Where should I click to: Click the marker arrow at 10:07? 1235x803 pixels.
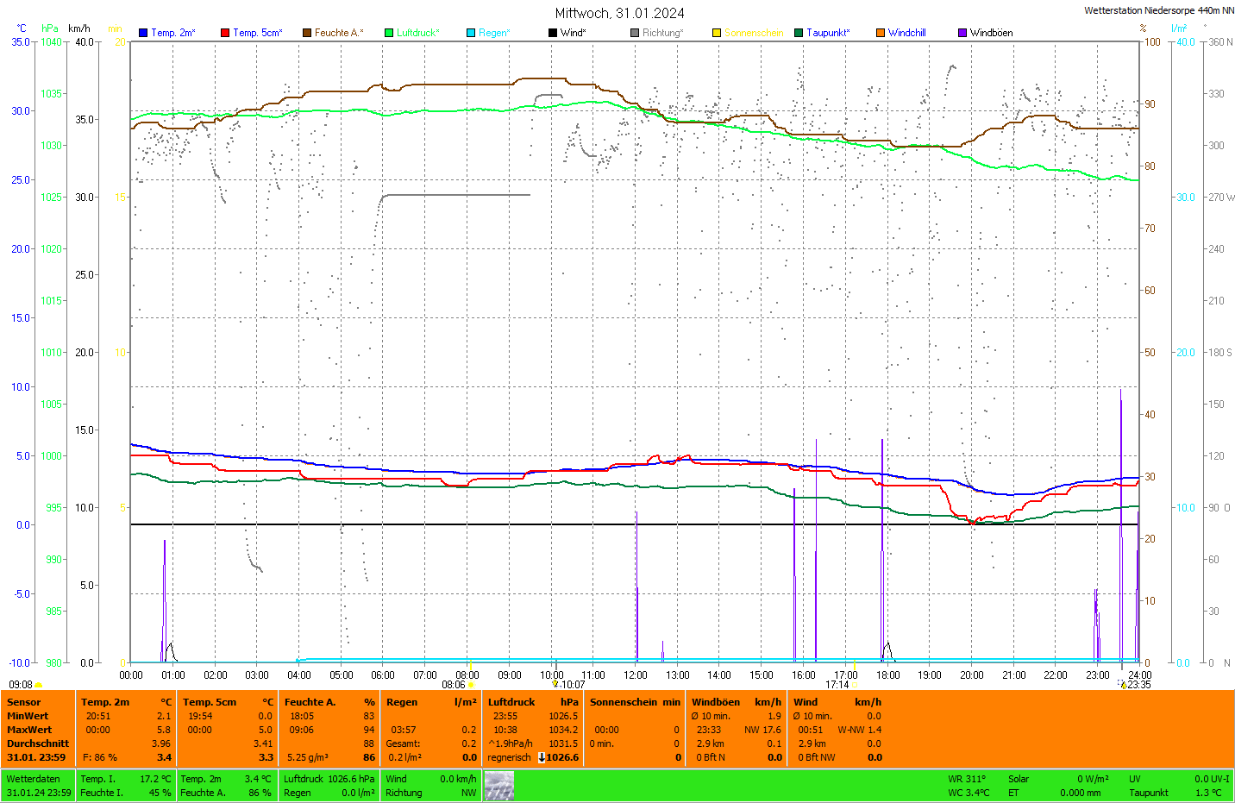[x=555, y=684]
